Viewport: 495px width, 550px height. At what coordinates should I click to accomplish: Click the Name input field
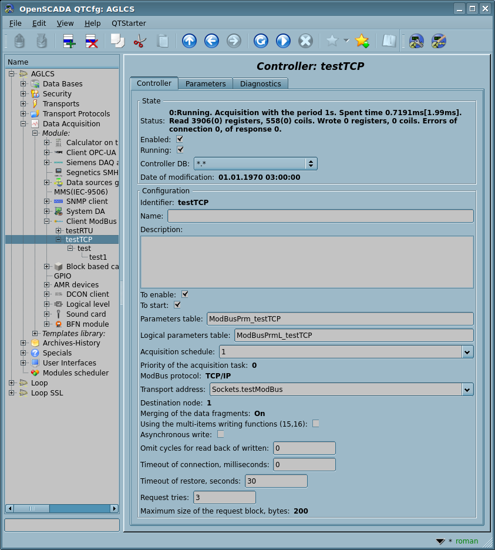point(321,216)
